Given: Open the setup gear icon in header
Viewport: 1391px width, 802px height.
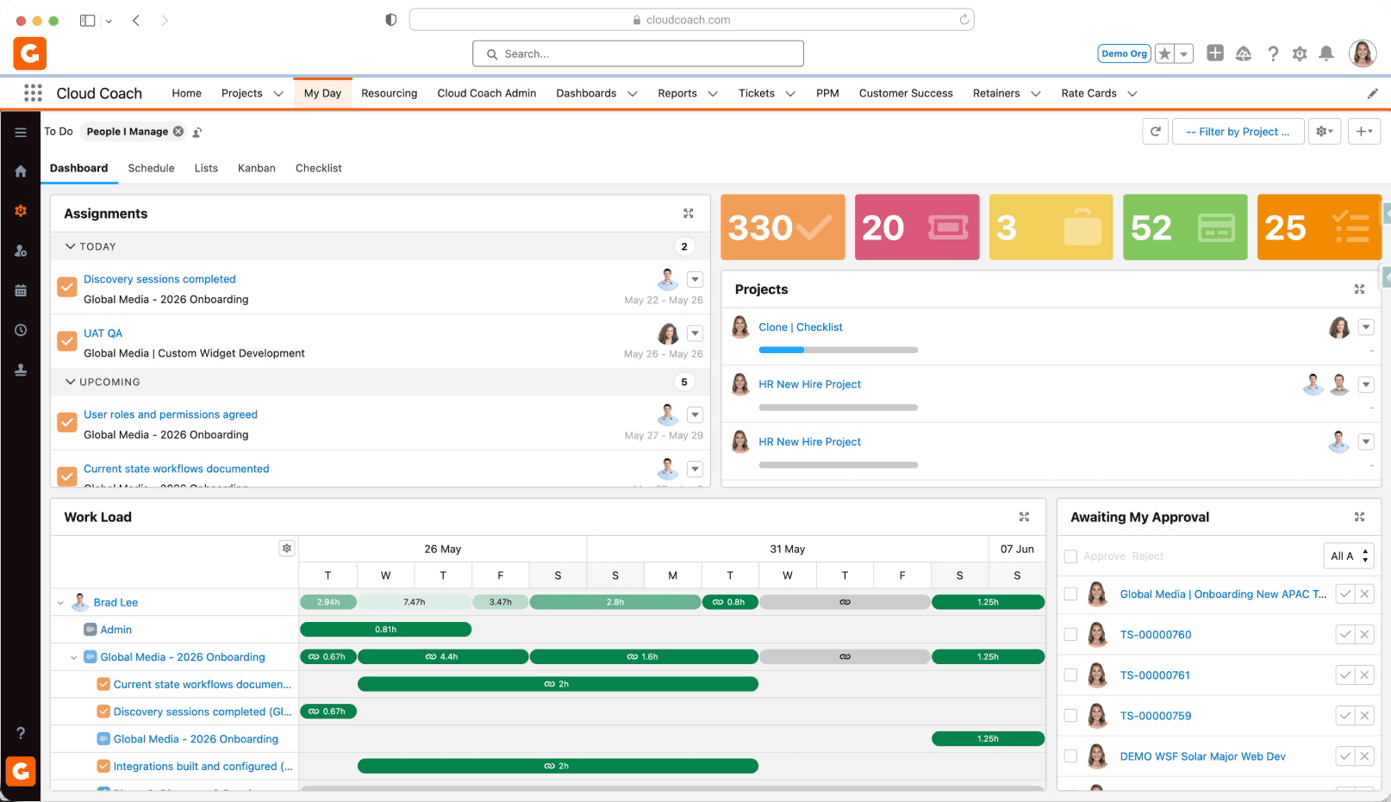Looking at the screenshot, I should tap(1300, 53).
